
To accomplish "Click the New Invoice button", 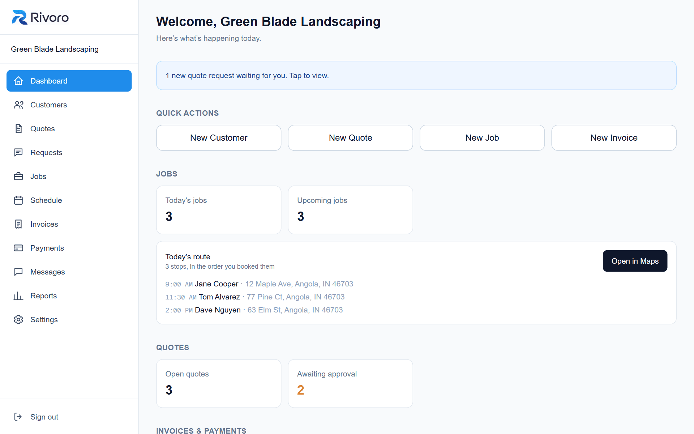I will pyautogui.click(x=614, y=138).
